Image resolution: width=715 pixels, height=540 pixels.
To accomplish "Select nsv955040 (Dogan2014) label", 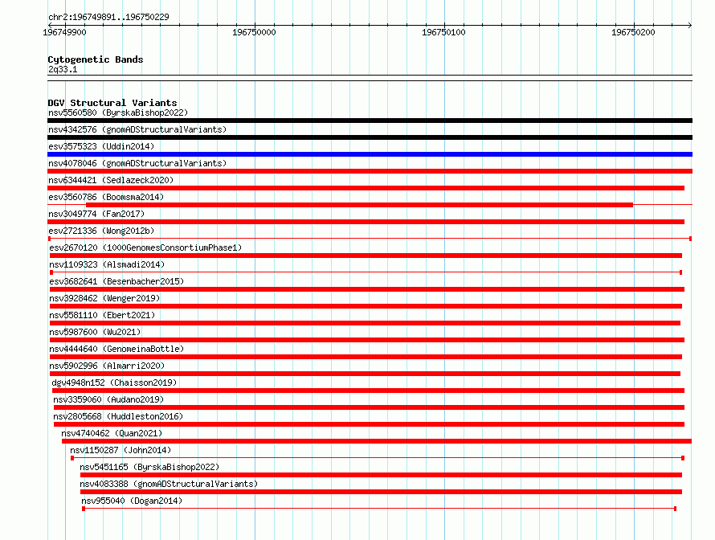I will click(132, 501).
